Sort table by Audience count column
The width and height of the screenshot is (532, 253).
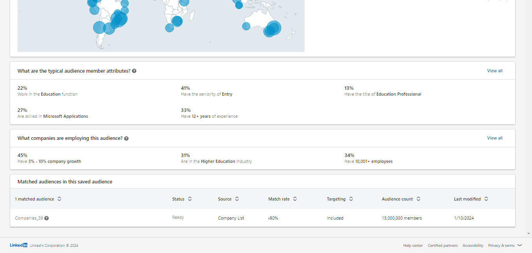(x=418, y=199)
